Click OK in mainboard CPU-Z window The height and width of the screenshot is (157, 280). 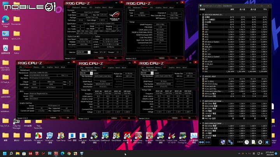pos(68,118)
